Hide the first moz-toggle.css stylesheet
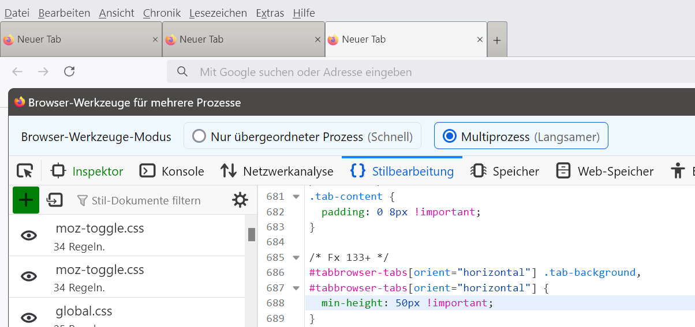Image resolution: width=695 pixels, height=327 pixels. pos(29,235)
